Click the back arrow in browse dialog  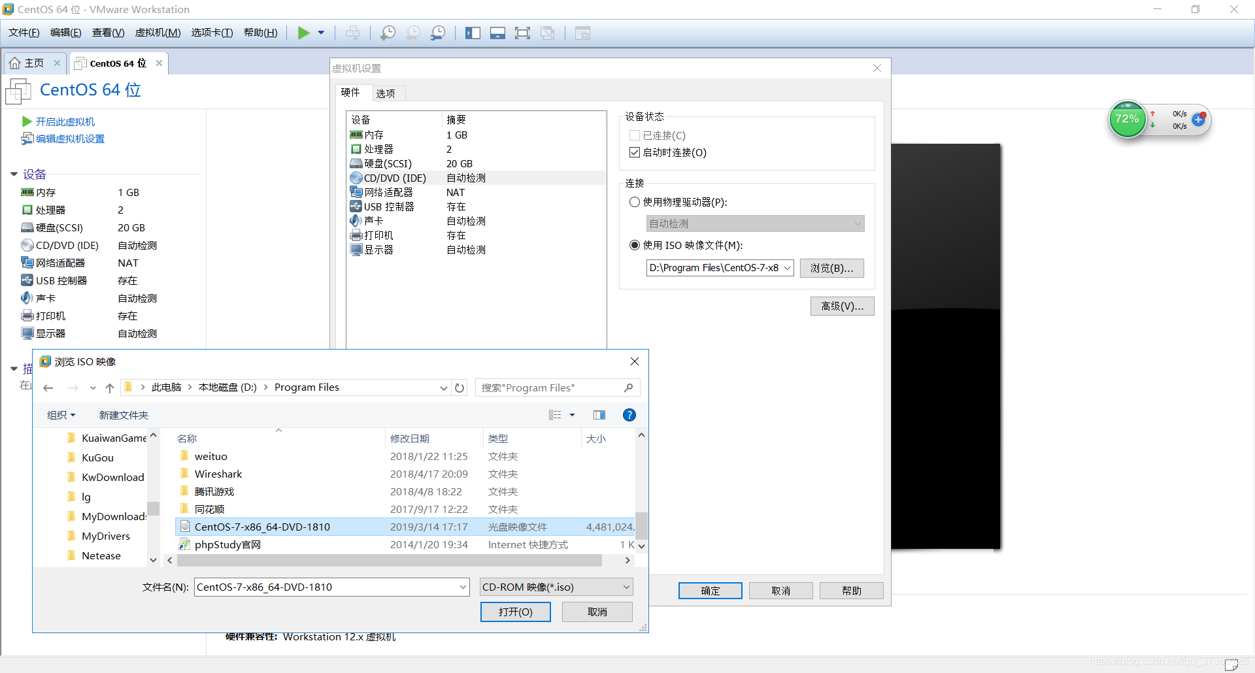(x=48, y=388)
